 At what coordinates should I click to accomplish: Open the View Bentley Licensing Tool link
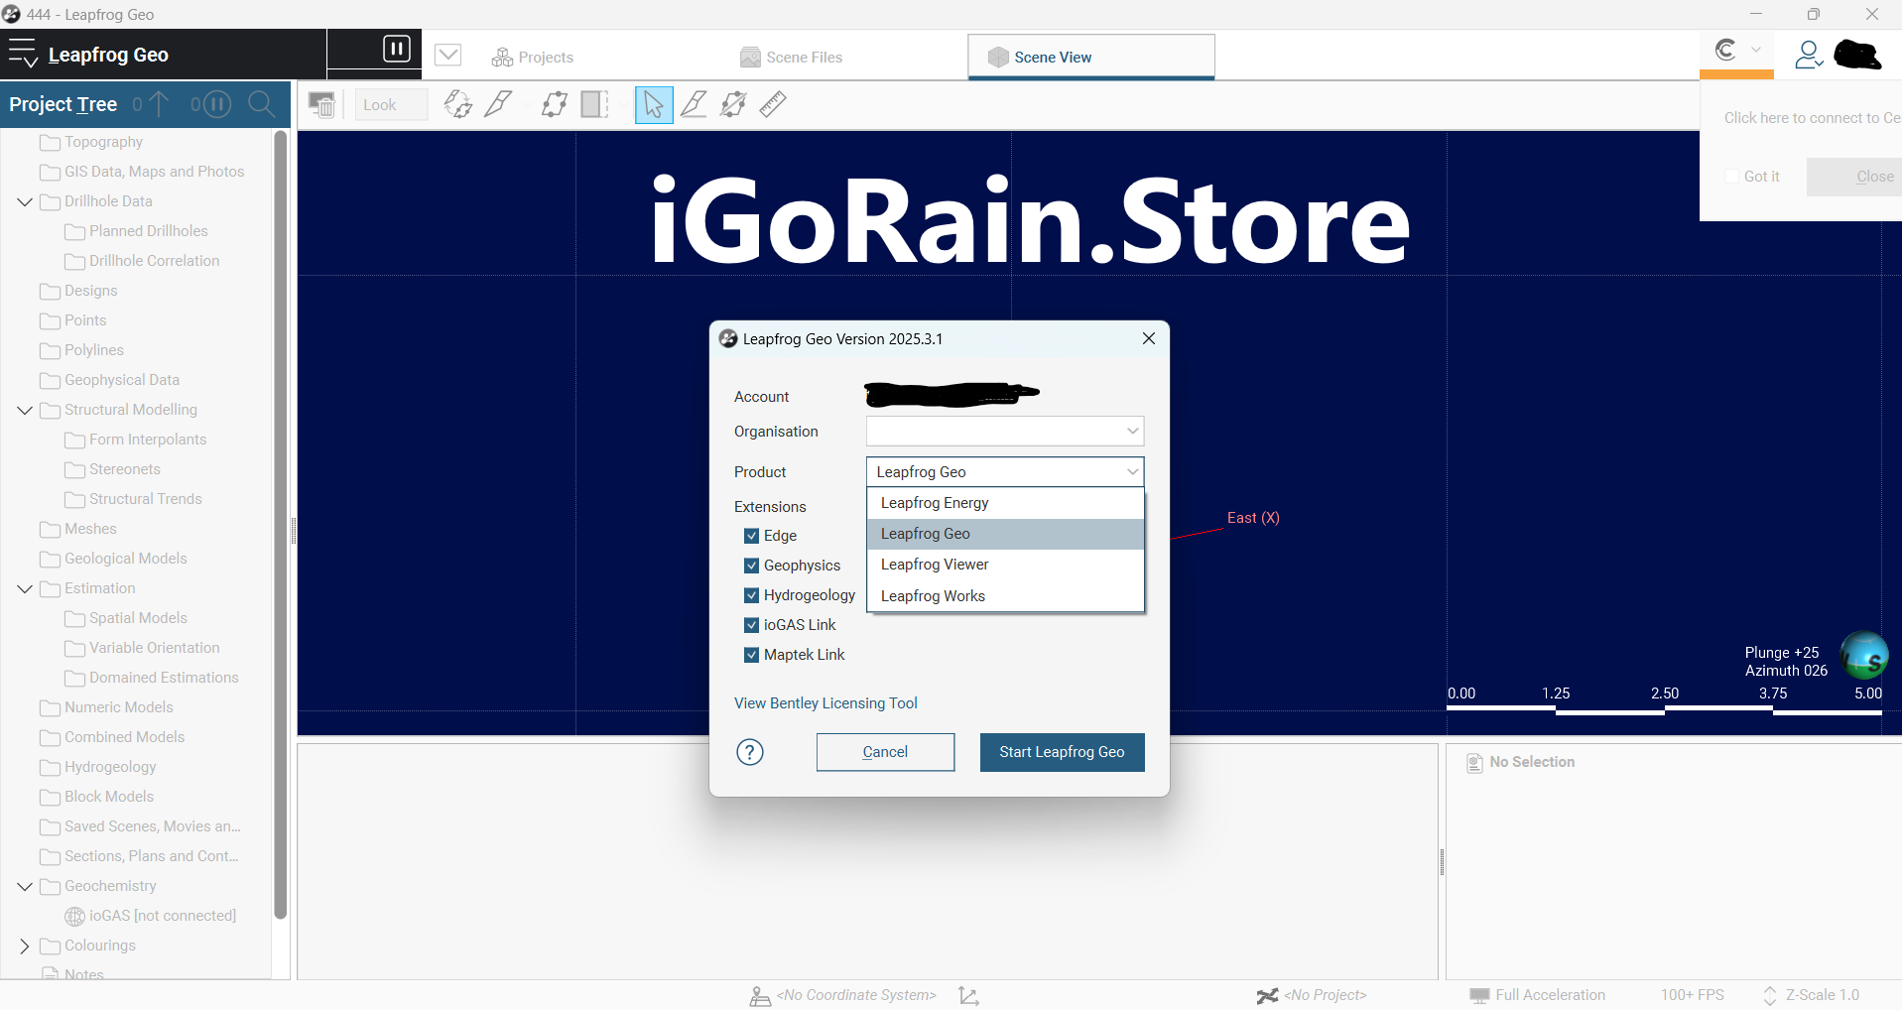pyautogui.click(x=825, y=703)
